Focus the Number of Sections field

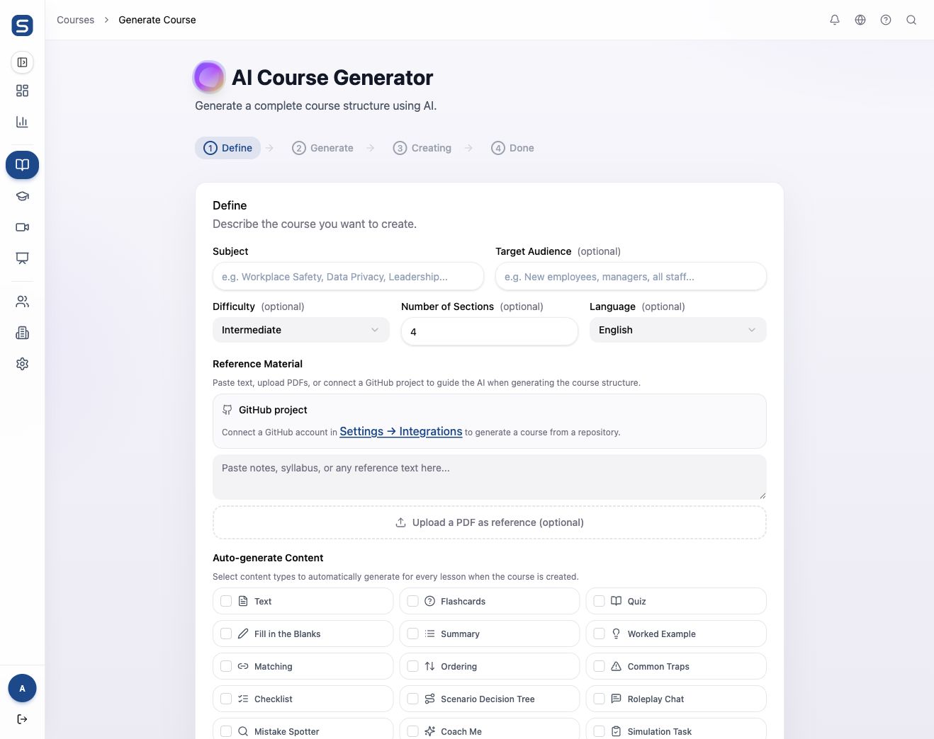[490, 331]
